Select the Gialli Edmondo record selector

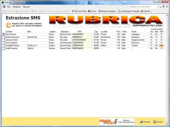click(3, 48)
